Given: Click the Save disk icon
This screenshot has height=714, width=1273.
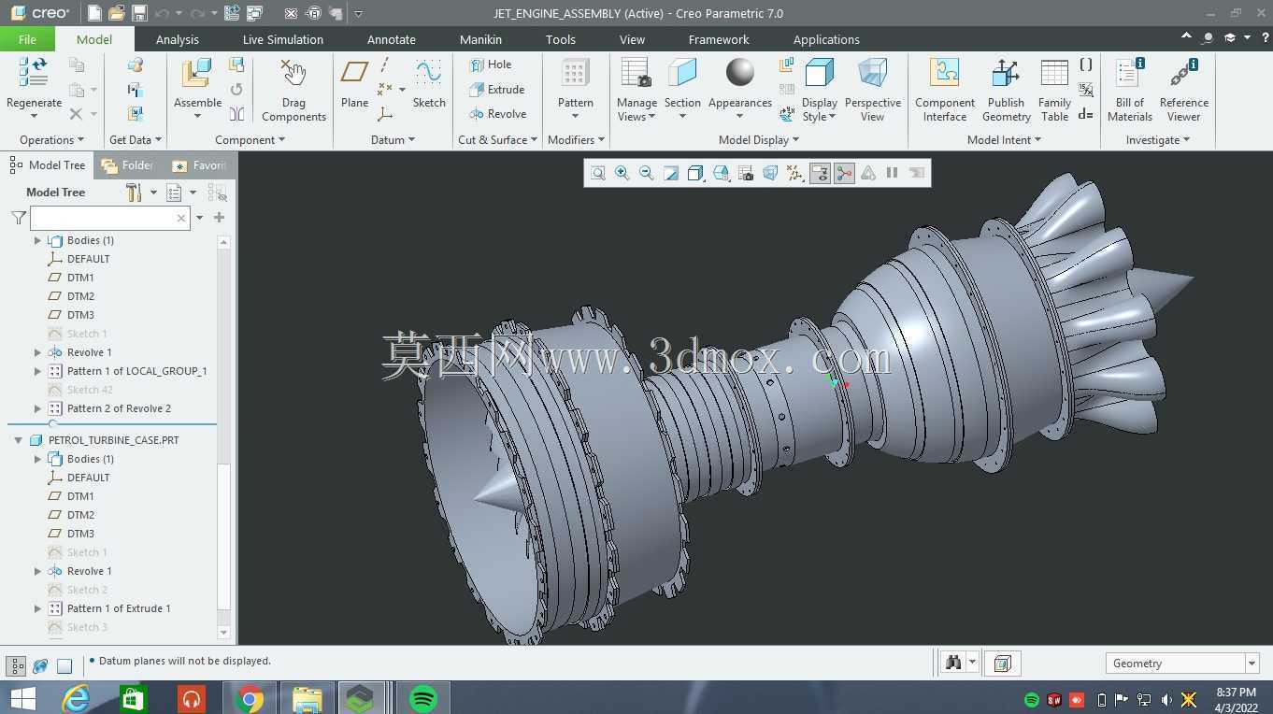Looking at the screenshot, I should (139, 13).
